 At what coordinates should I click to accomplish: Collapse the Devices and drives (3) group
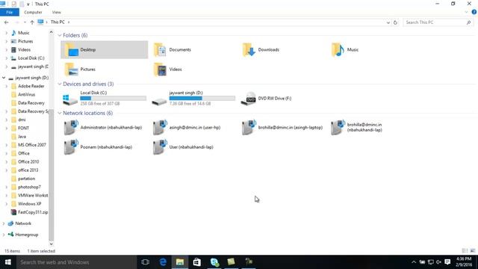coord(60,84)
